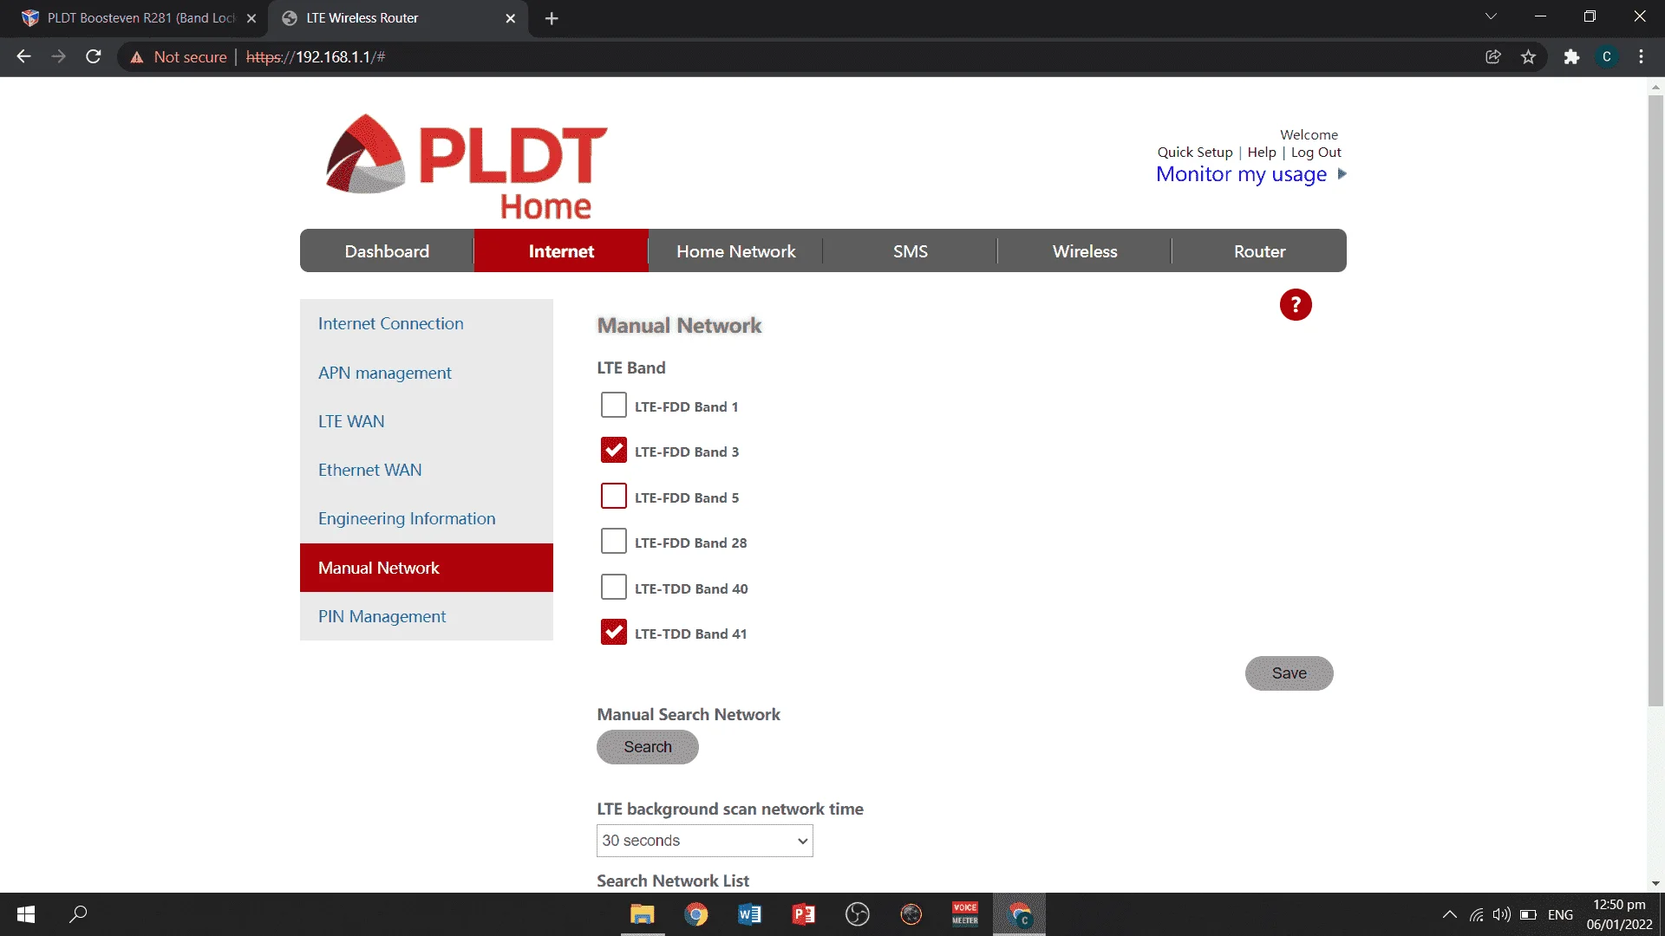This screenshot has height=936, width=1665.
Task: Open the Chrome extensions puzzle icon
Action: [1571, 57]
